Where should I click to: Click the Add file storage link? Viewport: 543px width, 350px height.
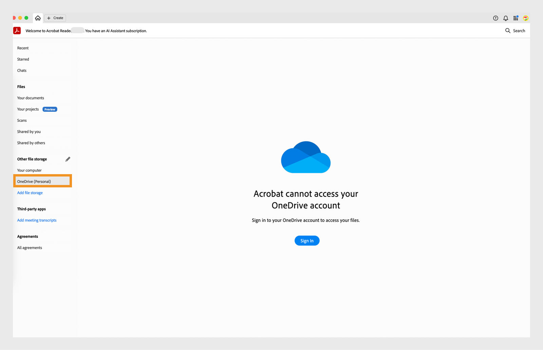pos(30,192)
